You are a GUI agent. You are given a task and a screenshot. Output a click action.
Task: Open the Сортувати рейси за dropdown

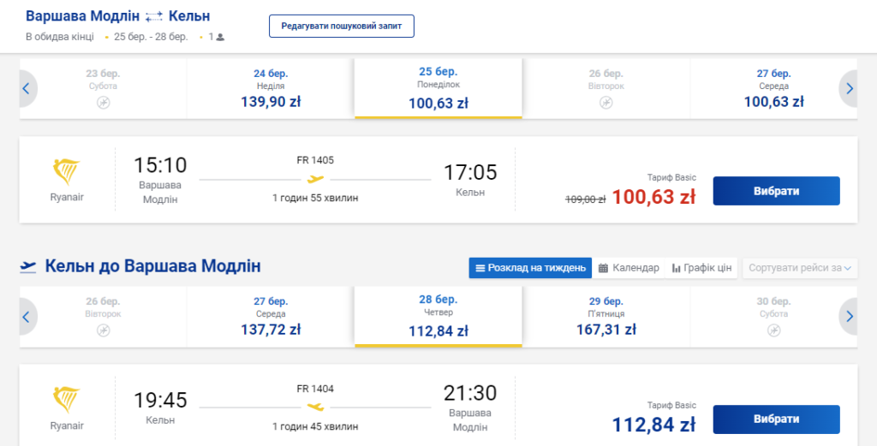[x=800, y=268]
